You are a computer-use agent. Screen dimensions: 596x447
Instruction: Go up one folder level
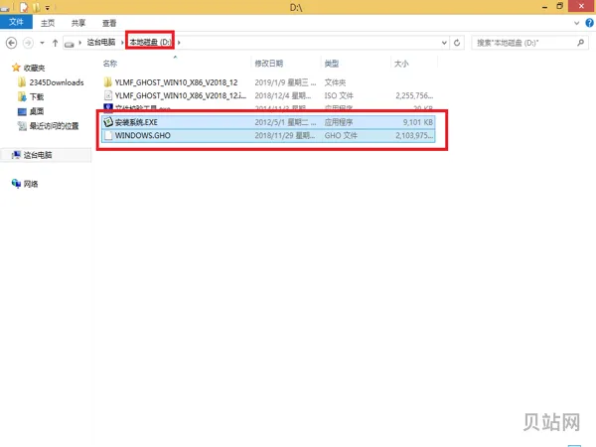tap(55, 43)
